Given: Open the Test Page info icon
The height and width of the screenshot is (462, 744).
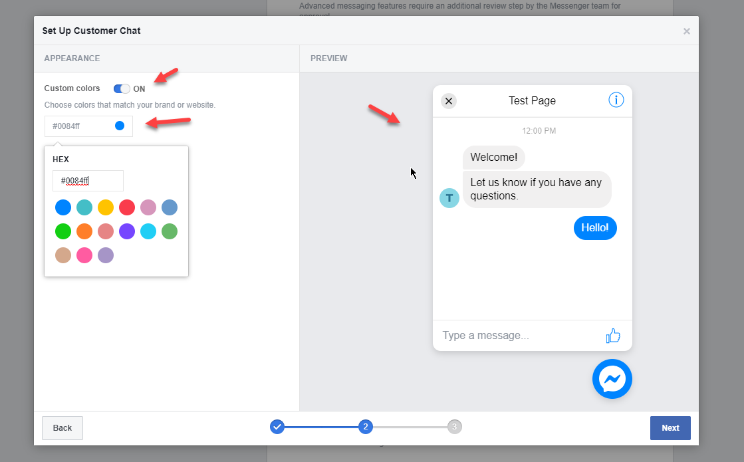Looking at the screenshot, I should point(616,100).
